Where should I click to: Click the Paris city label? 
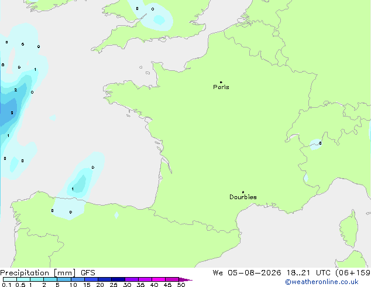coord(221,87)
